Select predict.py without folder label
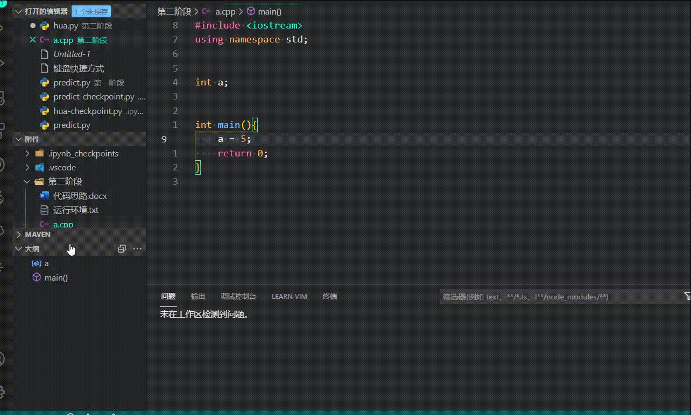 (x=79, y=125)
